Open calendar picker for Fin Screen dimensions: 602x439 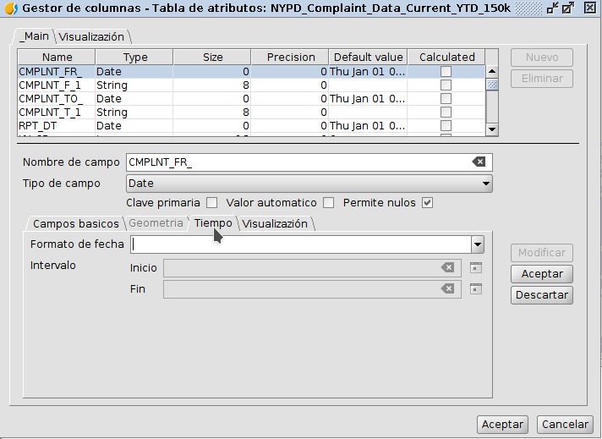476,289
